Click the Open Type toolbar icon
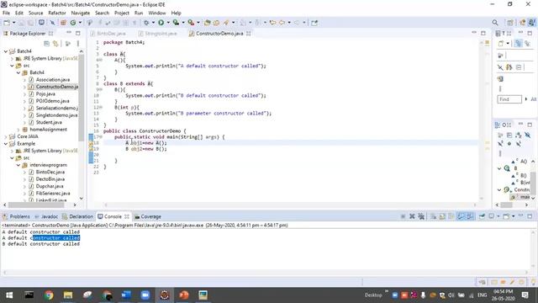Screen dimensions: 538x303 [x=207, y=23]
